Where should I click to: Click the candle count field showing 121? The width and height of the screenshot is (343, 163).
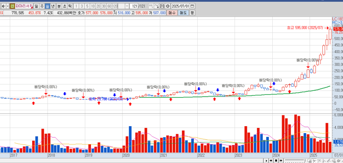[134, 6]
